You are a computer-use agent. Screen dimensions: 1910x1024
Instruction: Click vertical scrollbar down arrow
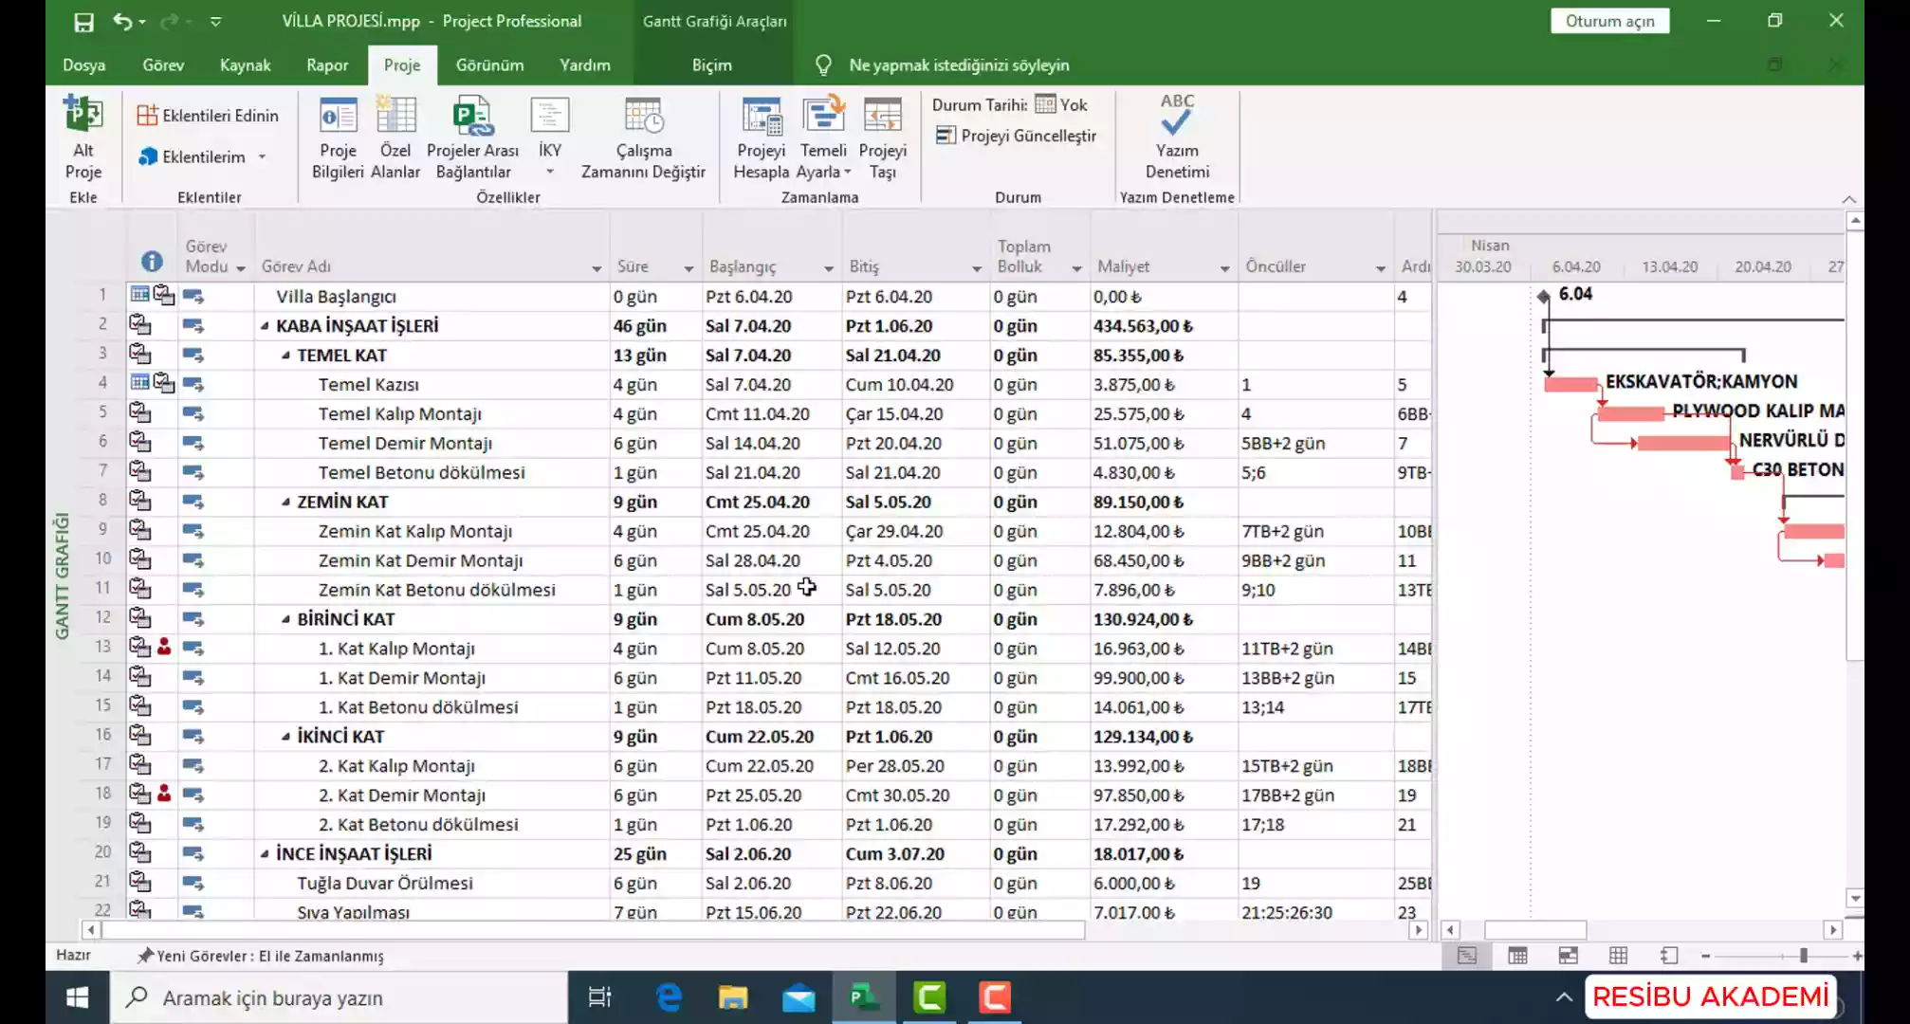(1855, 898)
